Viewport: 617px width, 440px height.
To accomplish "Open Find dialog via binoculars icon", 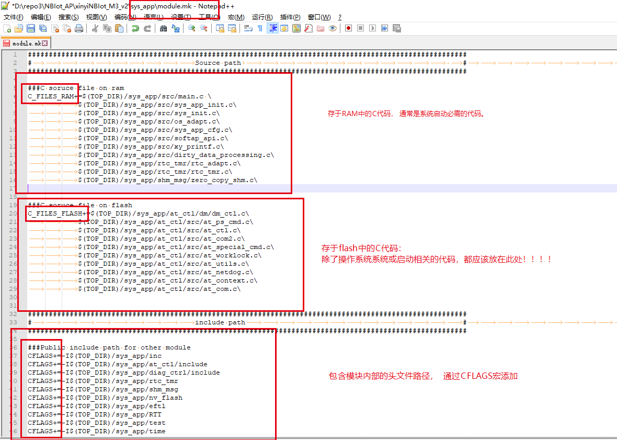I will [x=163, y=28].
